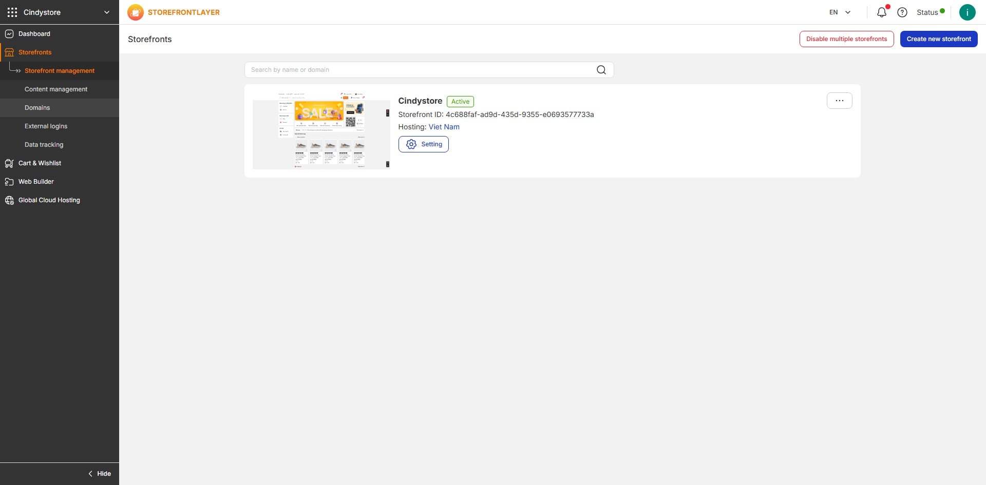Open the EN language dropdown

[839, 11]
